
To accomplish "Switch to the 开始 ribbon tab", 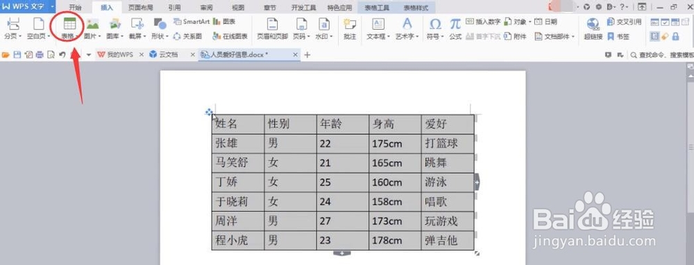I will pyautogui.click(x=75, y=8).
